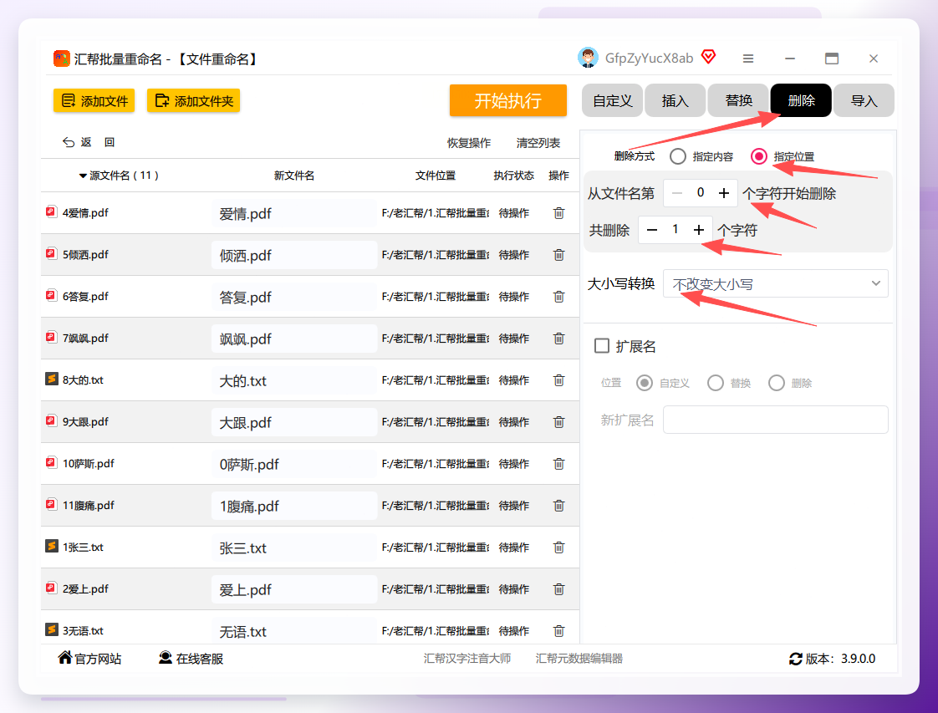Switch to the 插入 tab
This screenshot has width=938, height=713.
click(x=675, y=100)
